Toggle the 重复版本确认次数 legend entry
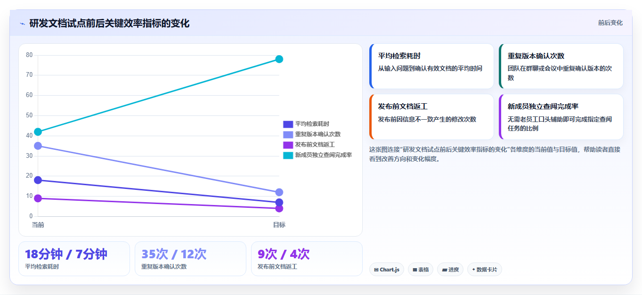The height and width of the screenshot is (295, 642). [x=312, y=134]
